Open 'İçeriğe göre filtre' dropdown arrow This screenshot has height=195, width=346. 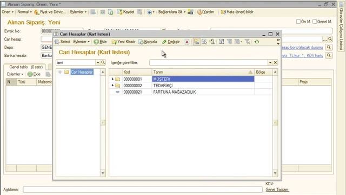pos(270,63)
